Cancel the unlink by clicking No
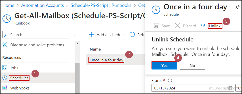 (192, 66)
